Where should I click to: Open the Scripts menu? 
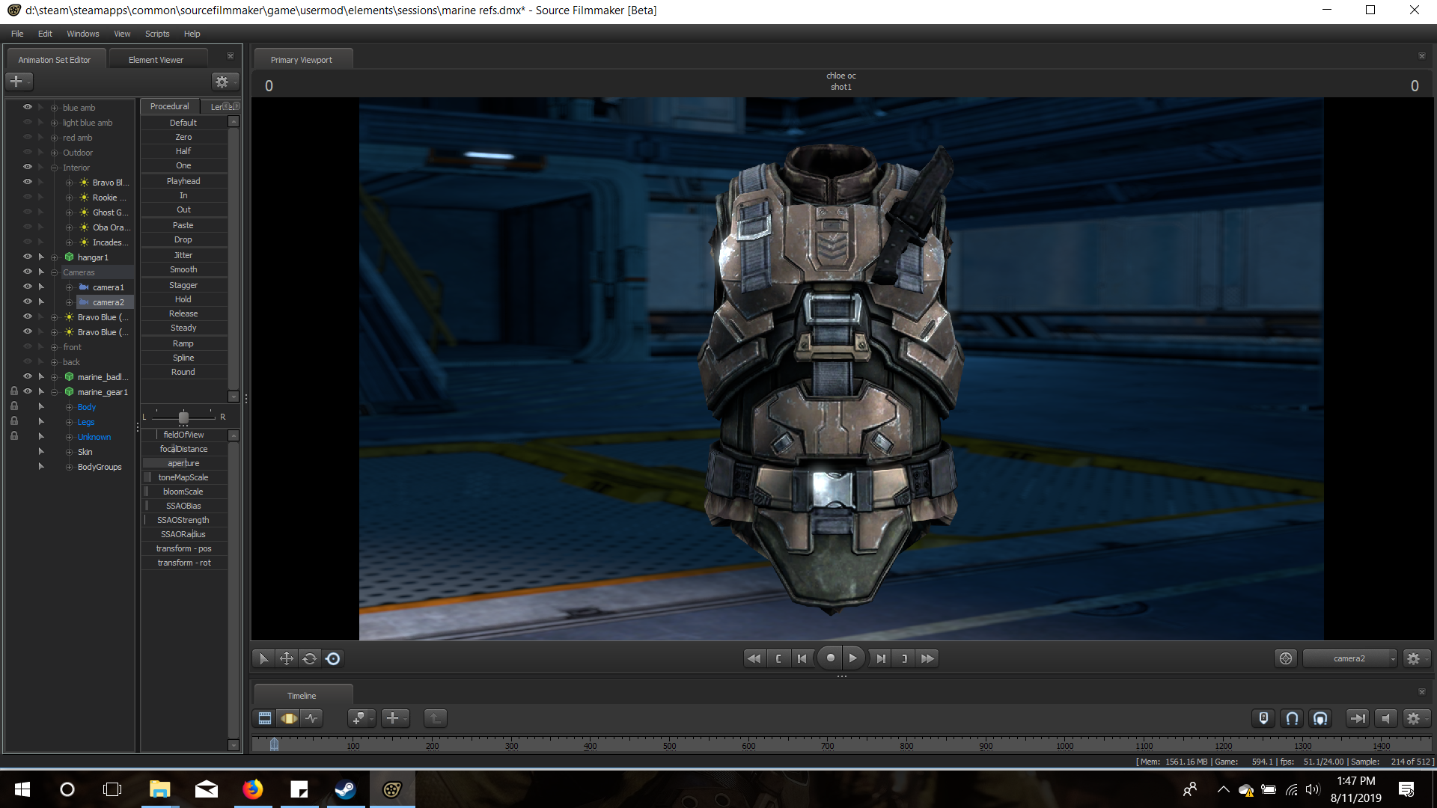156,34
